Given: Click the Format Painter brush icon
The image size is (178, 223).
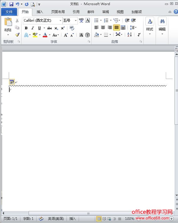Looking at the screenshot, I should click(x=17, y=35).
